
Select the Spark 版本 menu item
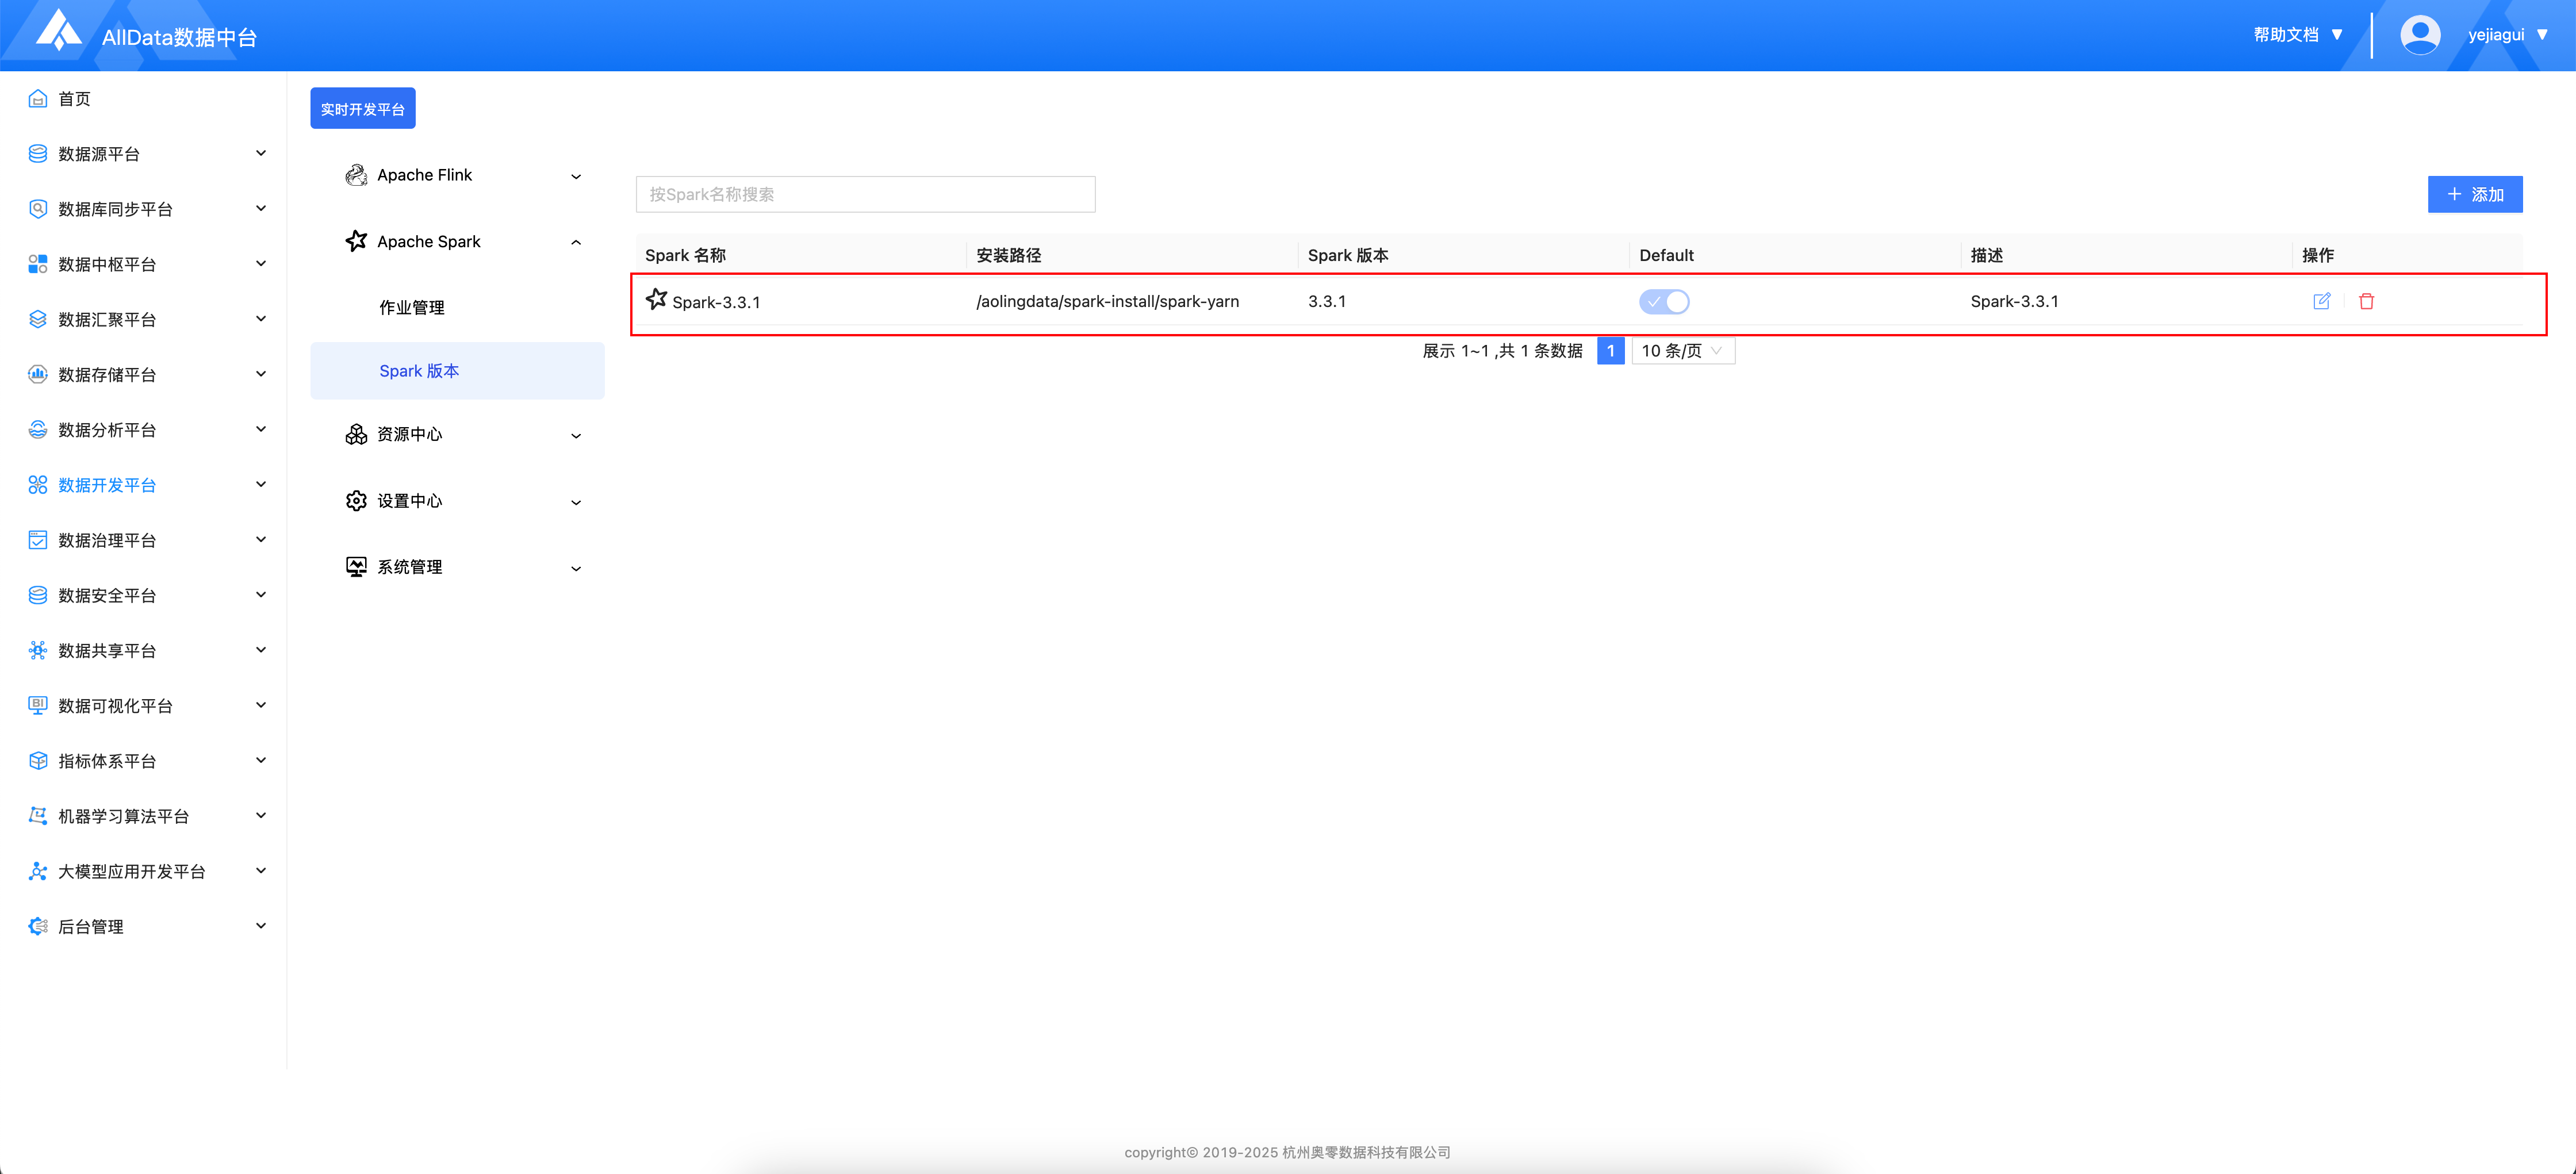419,371
